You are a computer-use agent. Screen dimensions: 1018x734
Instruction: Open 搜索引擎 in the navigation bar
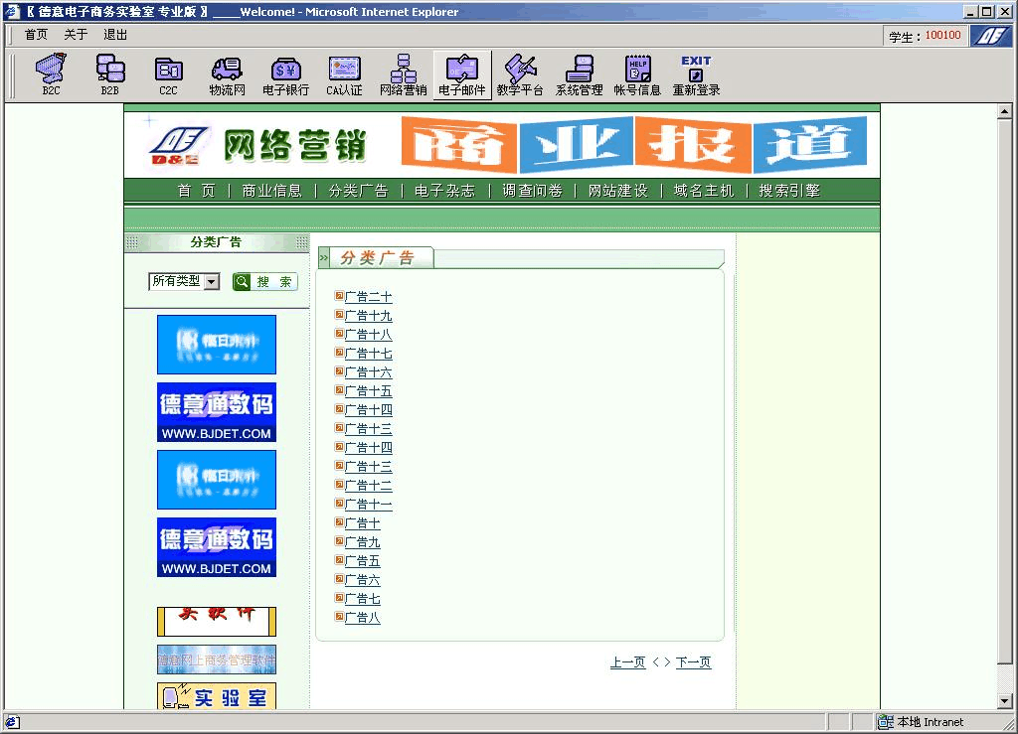[788, 191]
